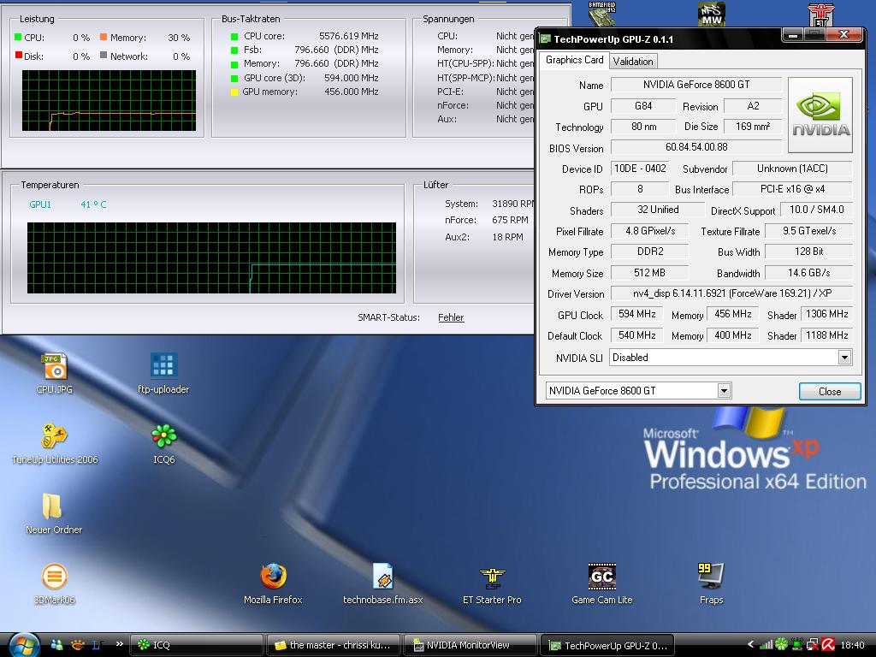Launch NFS MW desktop icon

pos(711,14)
